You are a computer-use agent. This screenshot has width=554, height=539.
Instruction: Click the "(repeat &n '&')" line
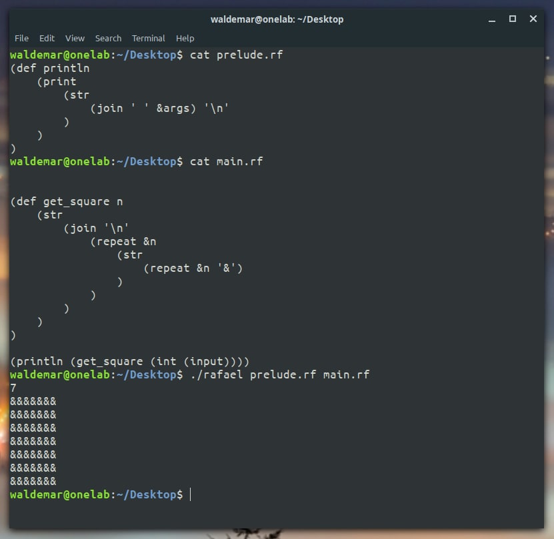(193, 269)
